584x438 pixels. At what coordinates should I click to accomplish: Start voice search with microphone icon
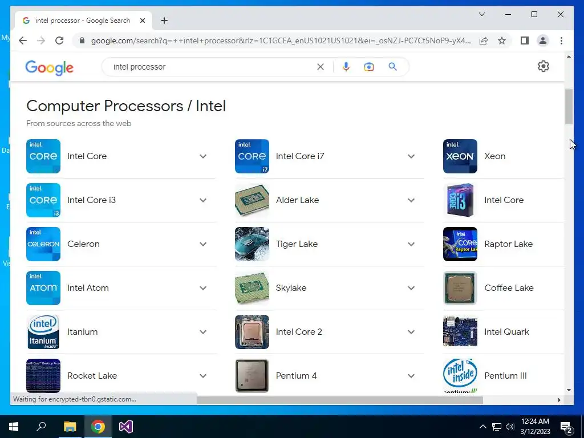click(x=346, y=67)
